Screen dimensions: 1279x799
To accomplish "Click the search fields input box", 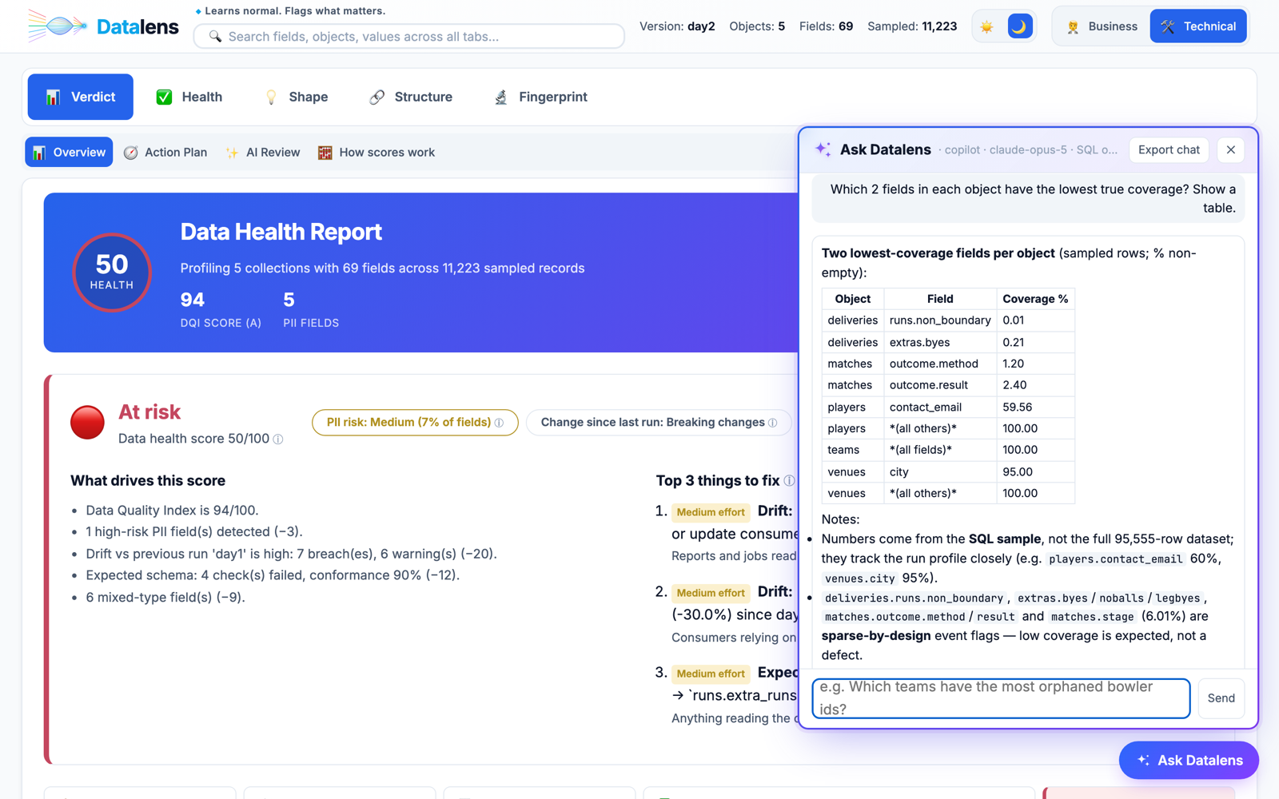I will [x=409, y=36].
